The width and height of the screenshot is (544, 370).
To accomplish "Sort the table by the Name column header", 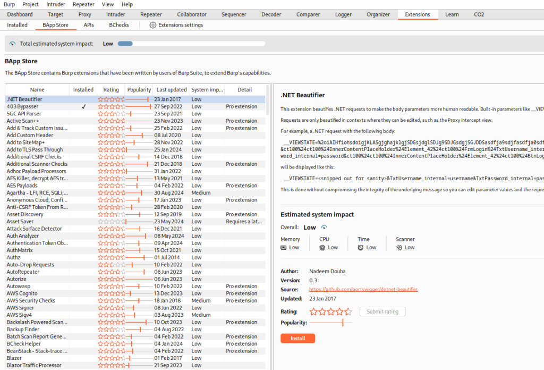I will pos(37,89).
